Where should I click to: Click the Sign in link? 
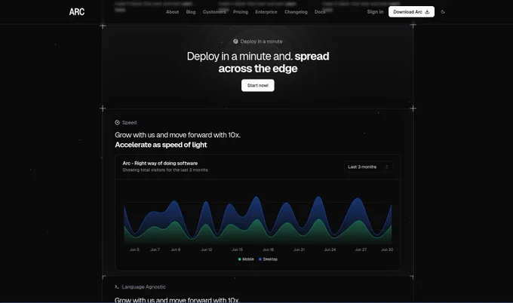(375, 12)
